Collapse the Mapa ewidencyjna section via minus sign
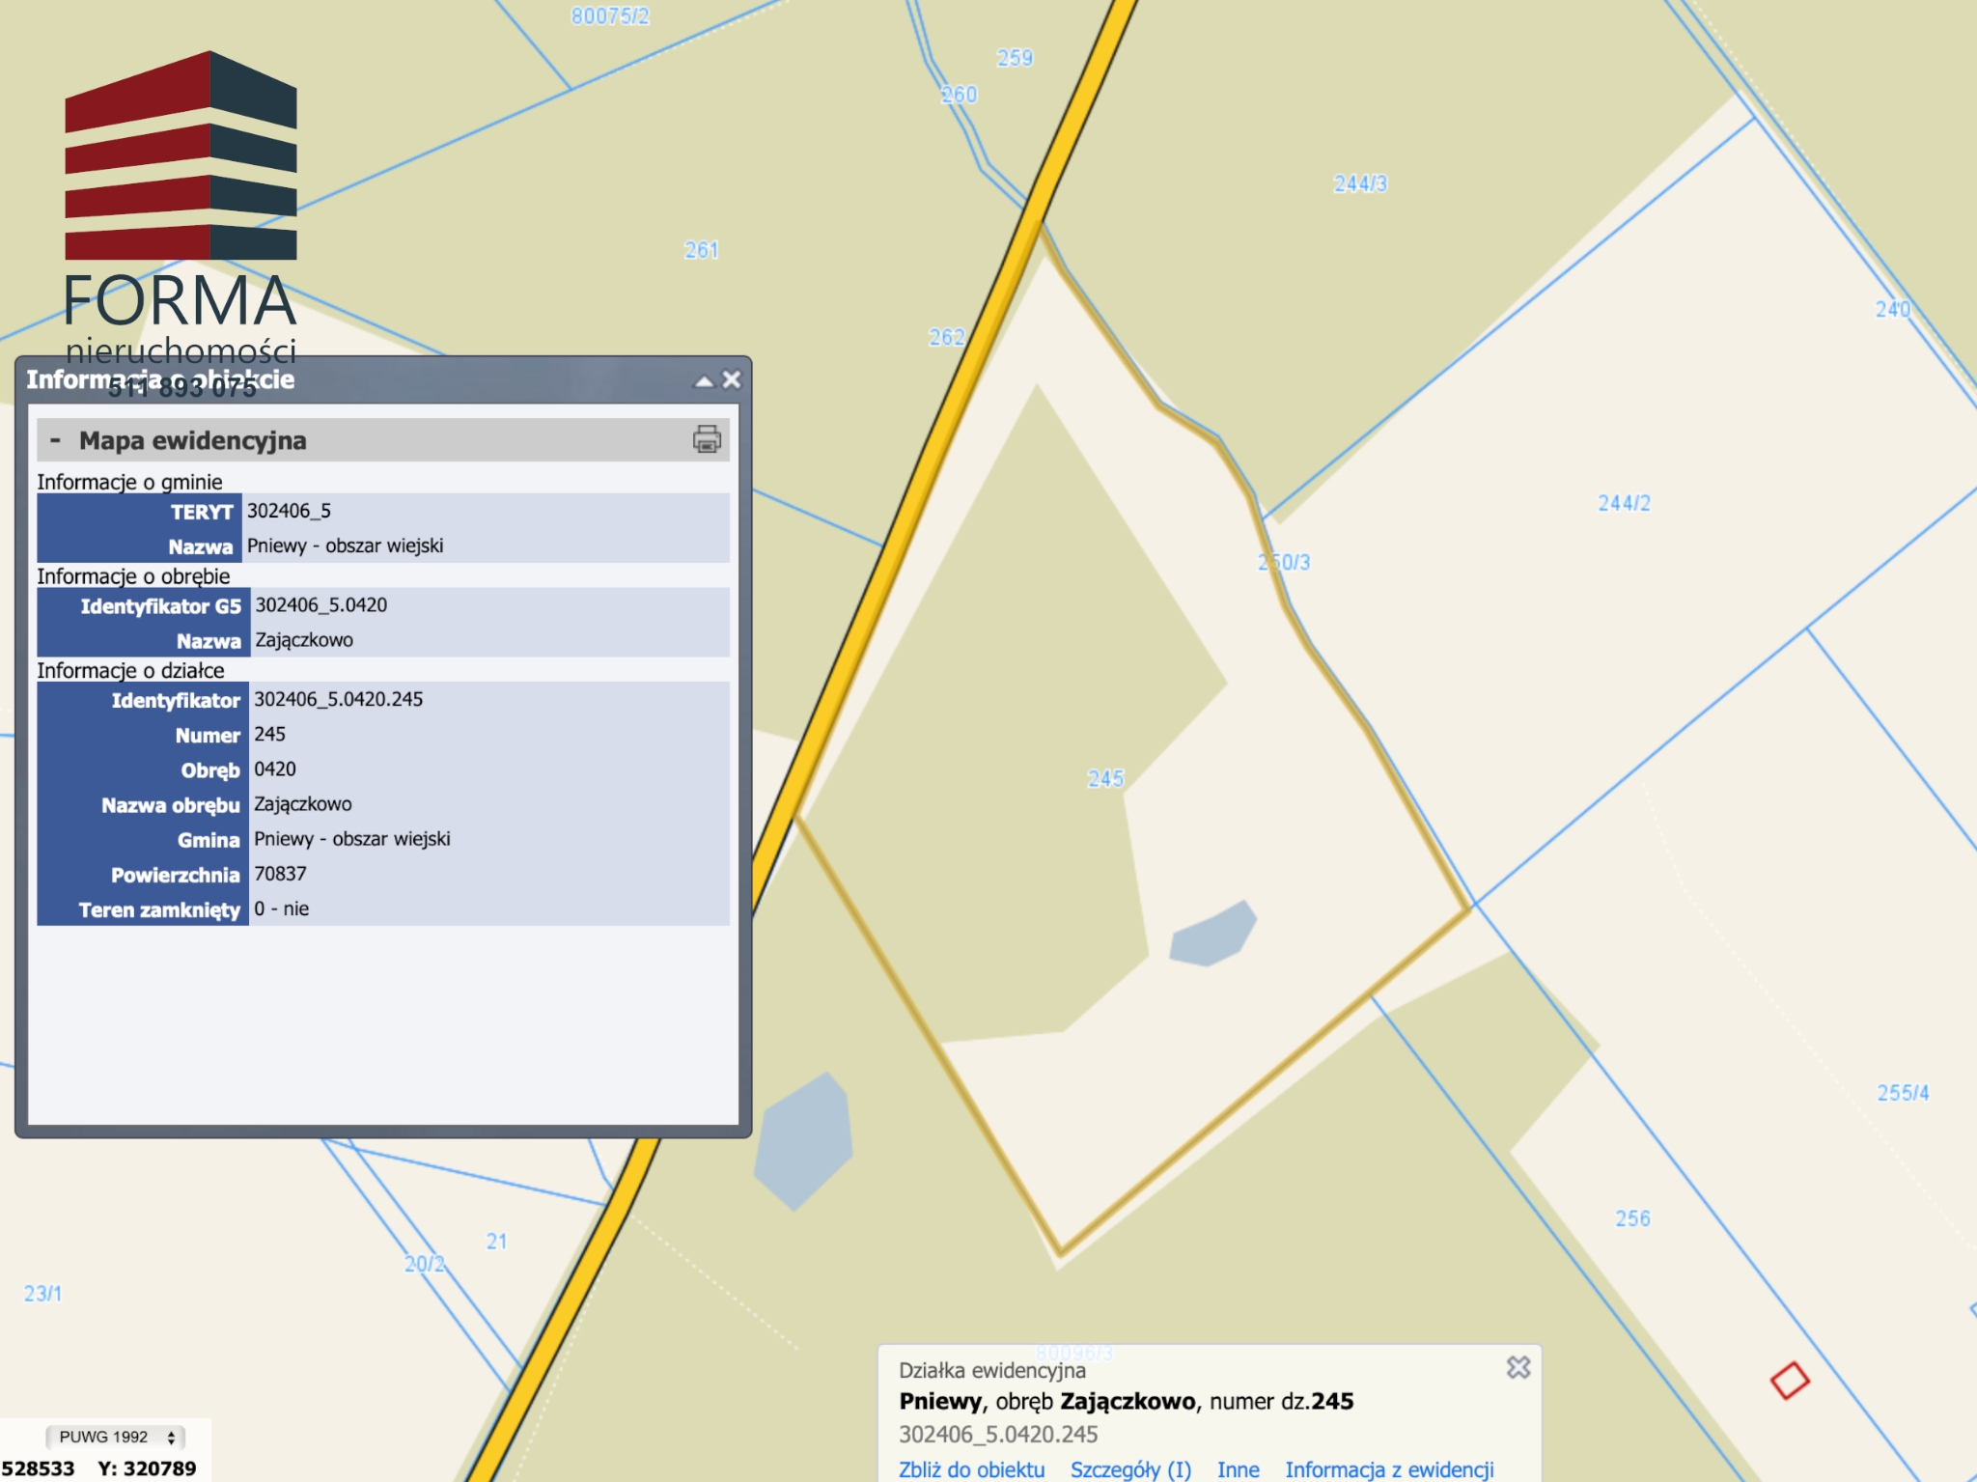The height and width of the screenshot is (1482, 1977). 56,440
